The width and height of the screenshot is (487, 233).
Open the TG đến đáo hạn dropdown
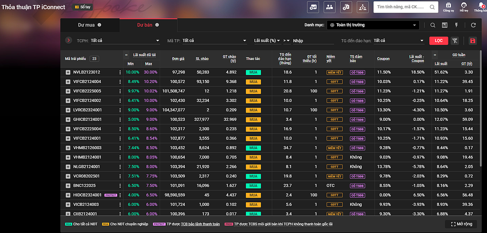coord(398,41)
